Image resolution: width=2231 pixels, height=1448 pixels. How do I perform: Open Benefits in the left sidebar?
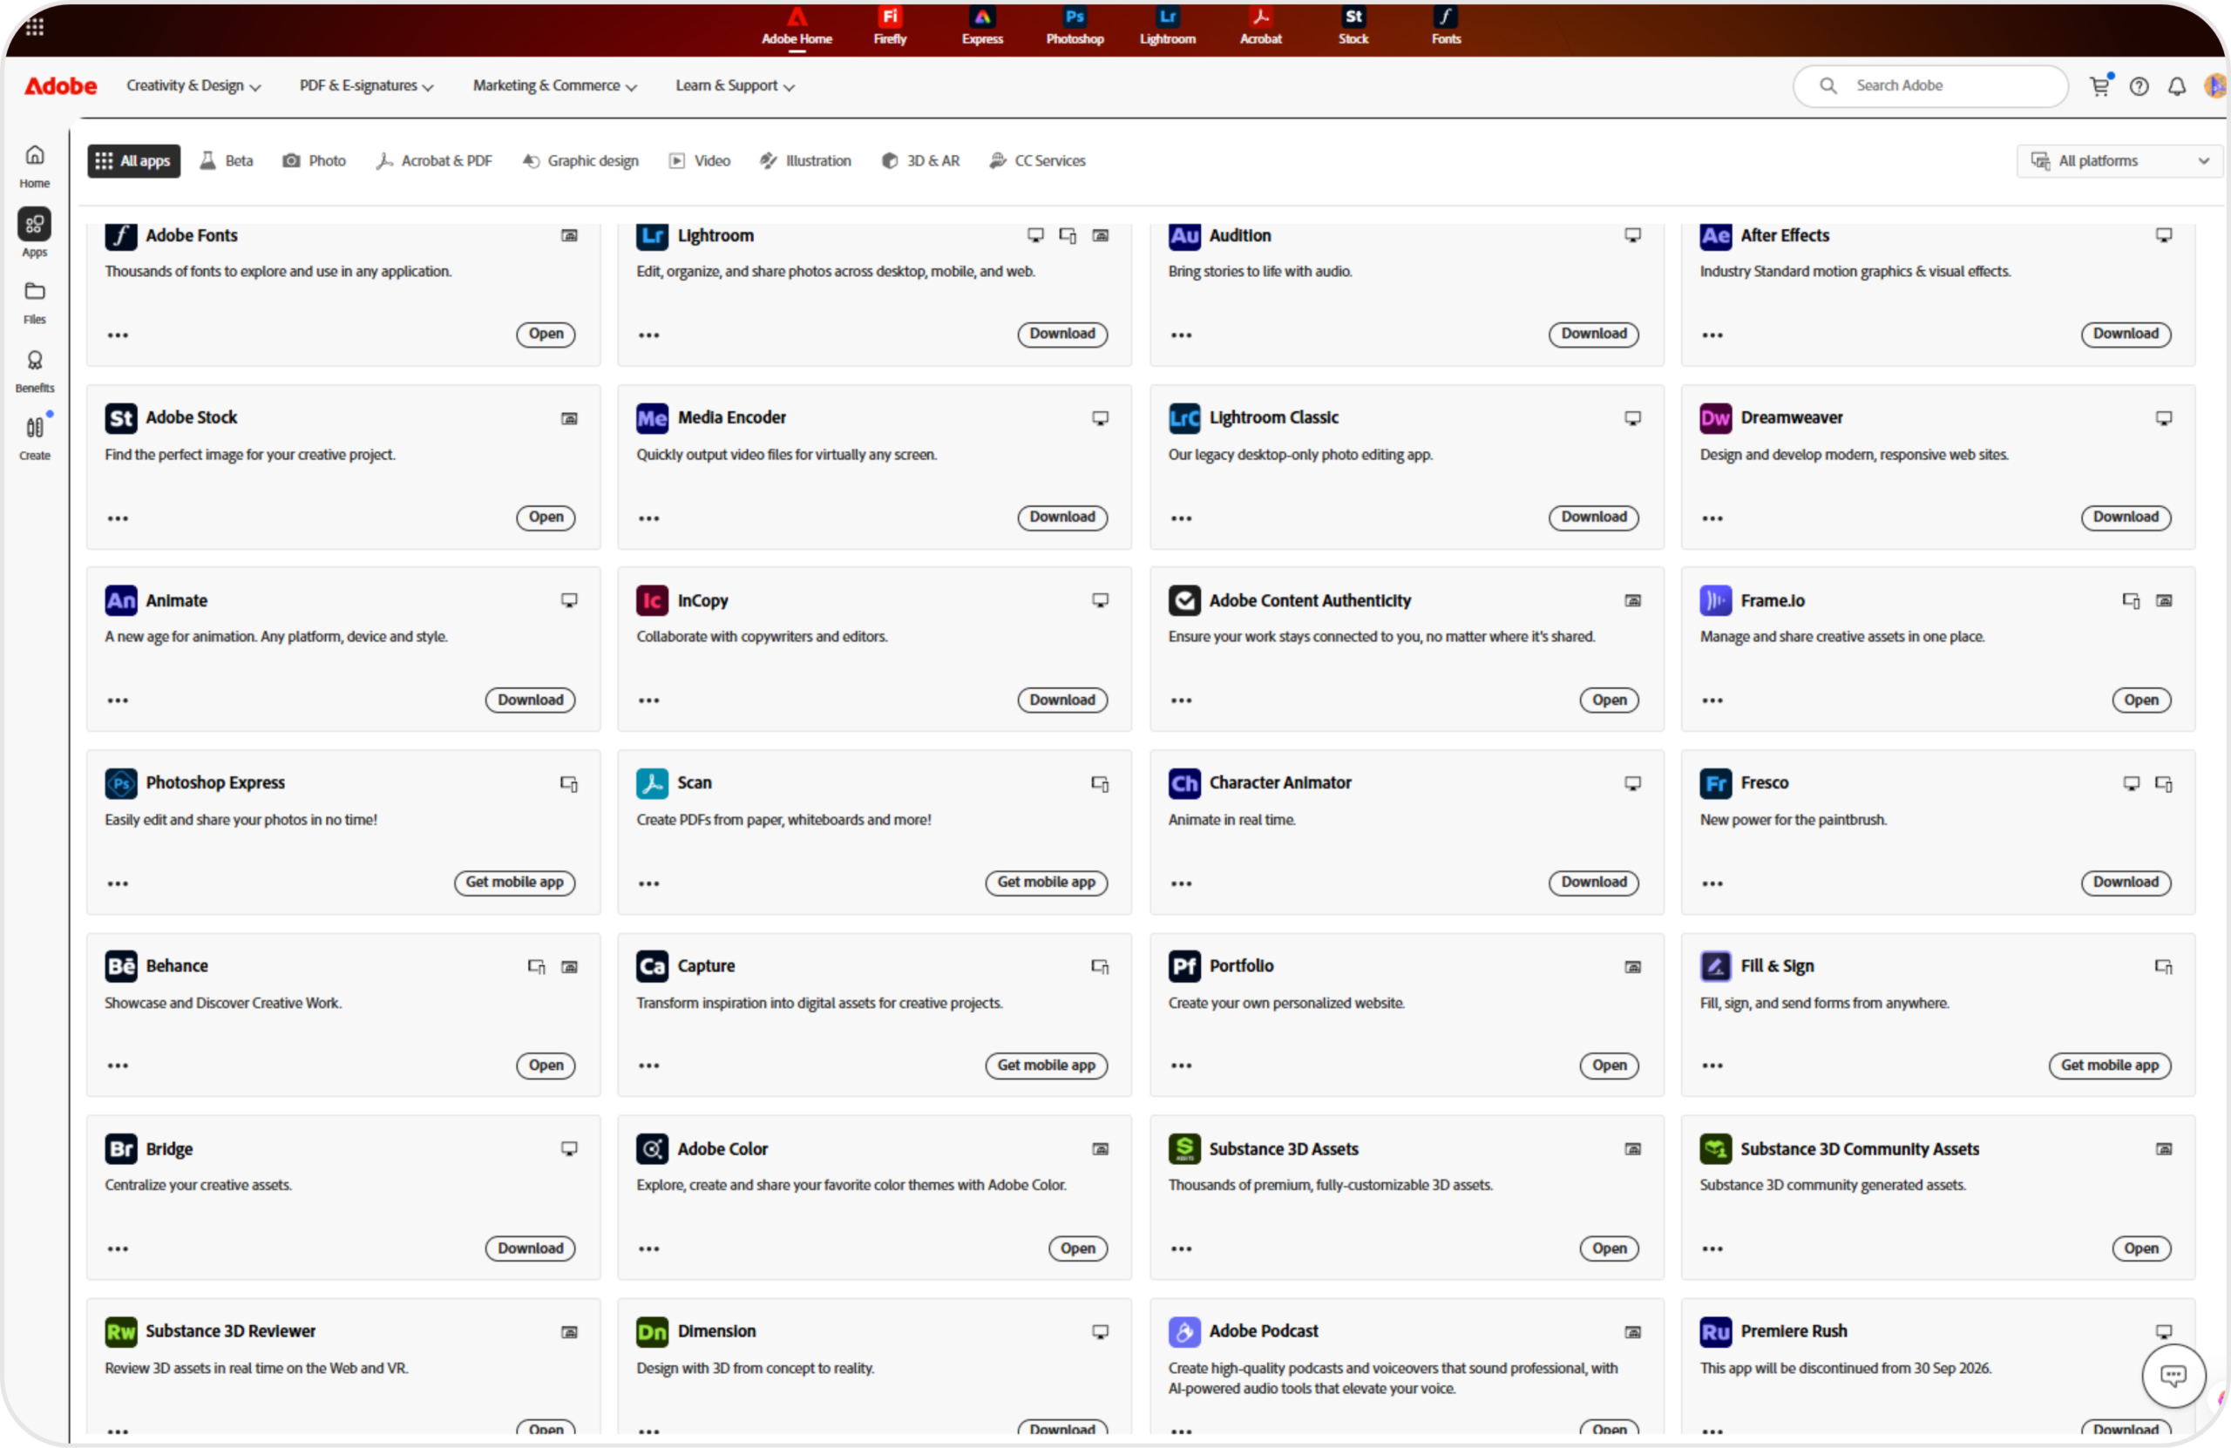[35, 371]
